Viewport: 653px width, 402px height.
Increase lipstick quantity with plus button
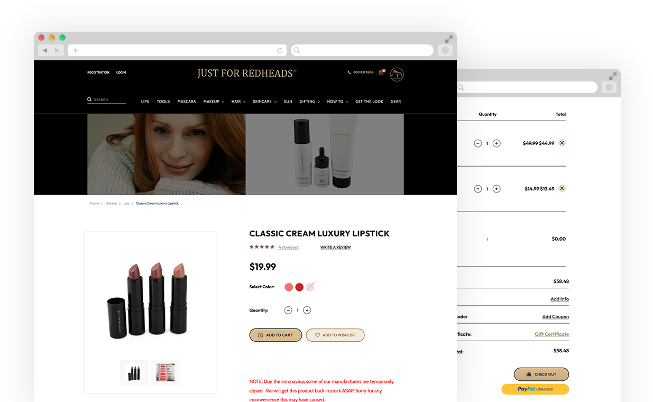(x=307, y=310)
